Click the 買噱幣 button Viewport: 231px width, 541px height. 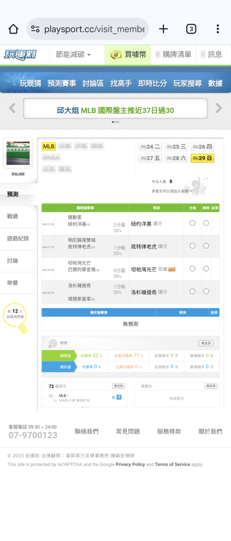(x=128, y=55)
